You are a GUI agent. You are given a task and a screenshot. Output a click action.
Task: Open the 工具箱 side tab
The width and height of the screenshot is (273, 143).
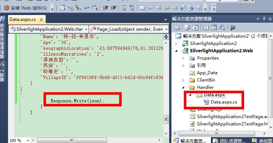click(2, 71)
